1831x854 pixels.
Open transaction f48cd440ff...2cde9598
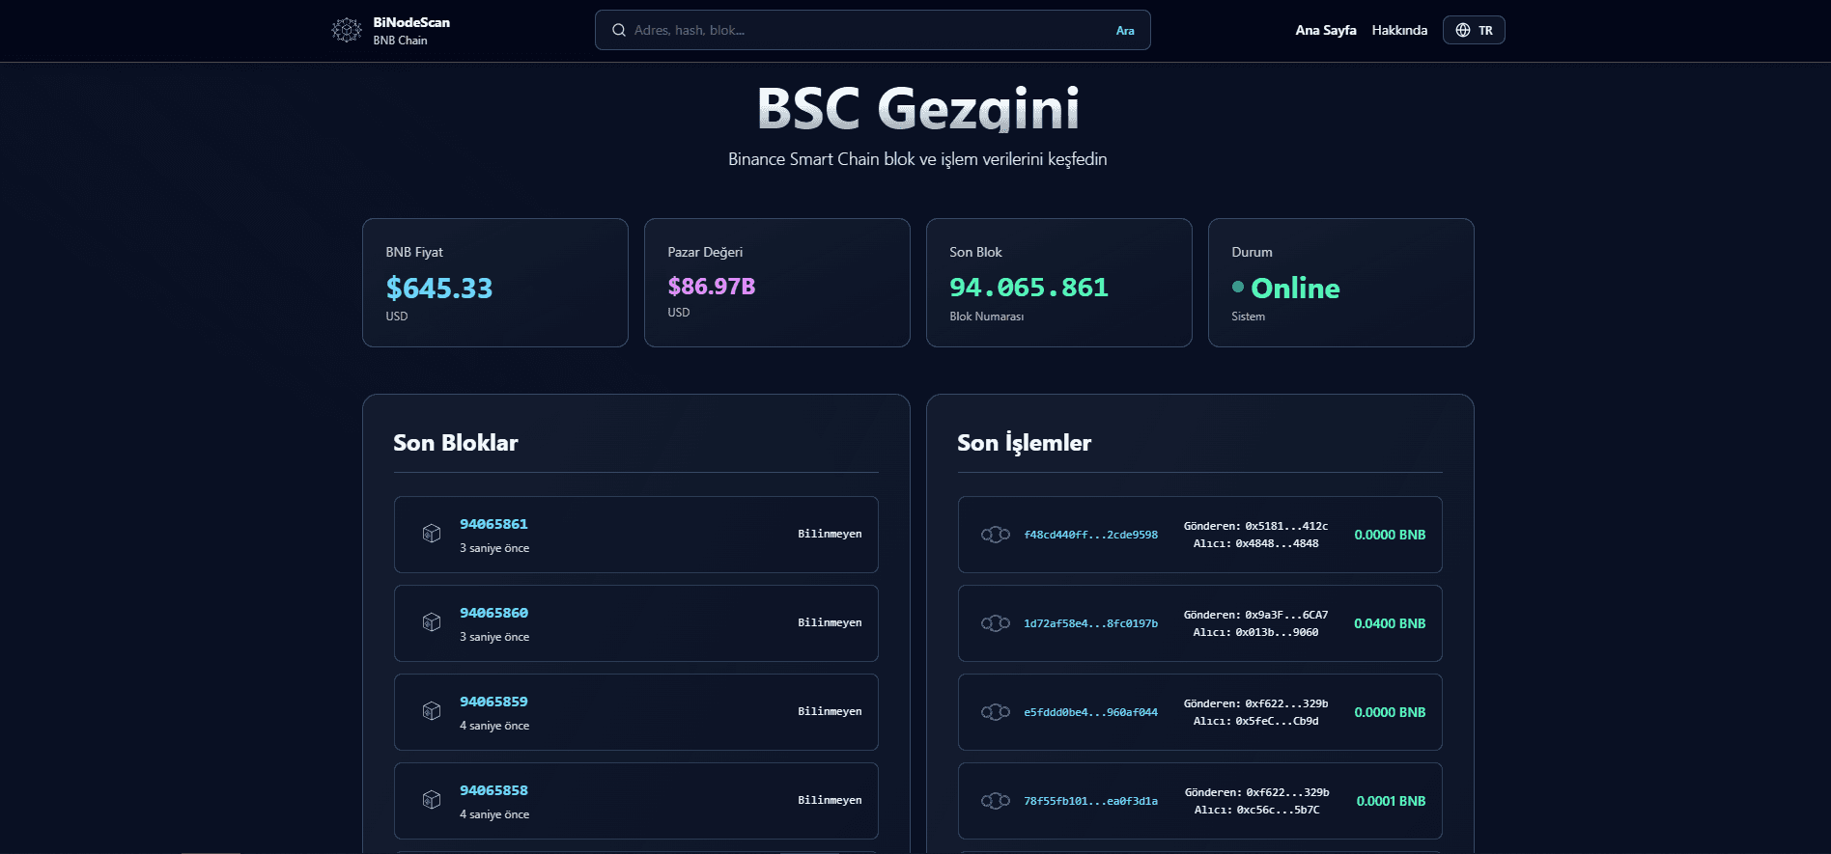(x=1090, y=535)
